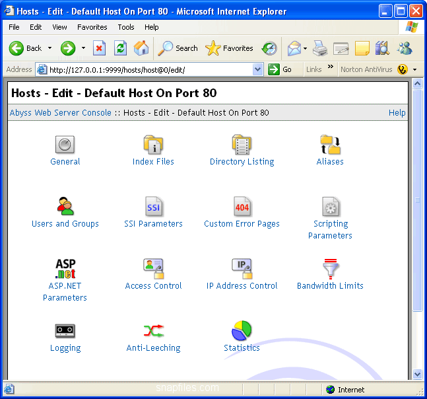Image resolution: width=427 pixels, height=399 pixels.
Task: Refresh the current page
Action: pyautogui.click(x=120, y=48)
